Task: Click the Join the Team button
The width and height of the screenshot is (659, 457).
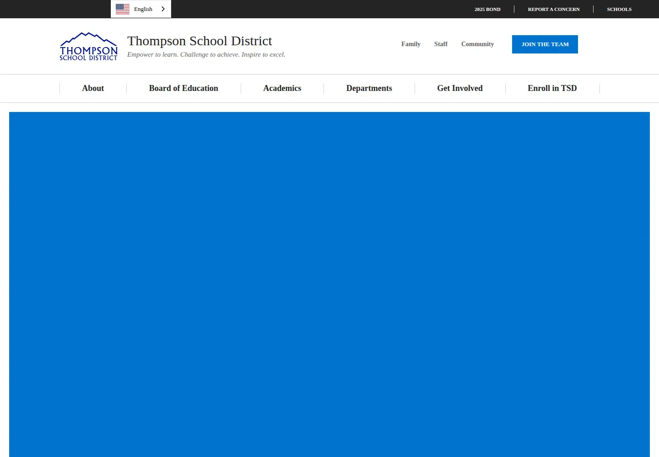Action: pyautogui.click(x=545, y=44)
